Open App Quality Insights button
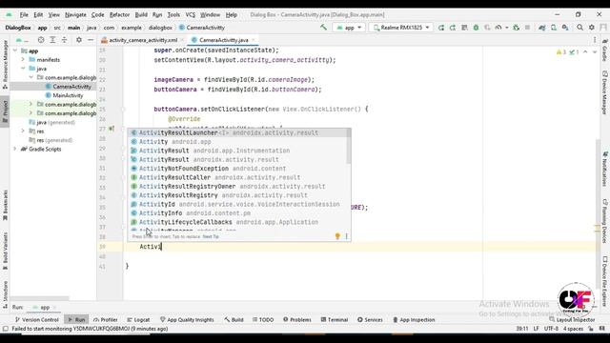The height and width of the screenshot is (343, 610). 187,320
